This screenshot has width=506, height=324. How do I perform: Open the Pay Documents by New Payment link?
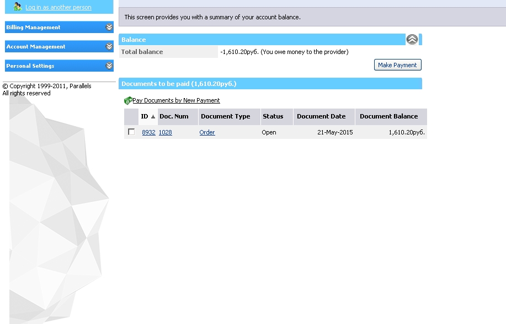(176, 100)
